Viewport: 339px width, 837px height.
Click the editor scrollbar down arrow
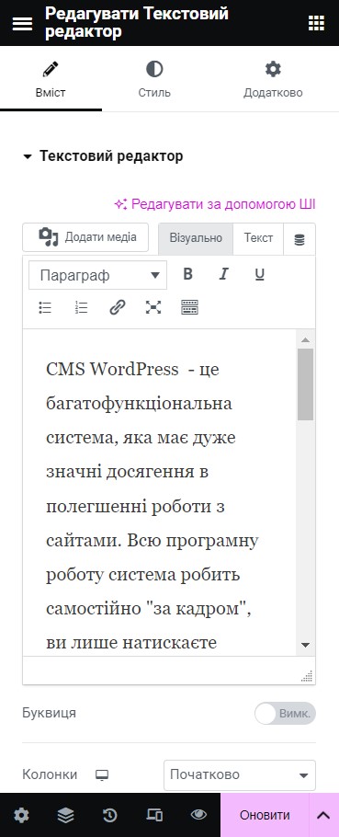tap(305, 646)
